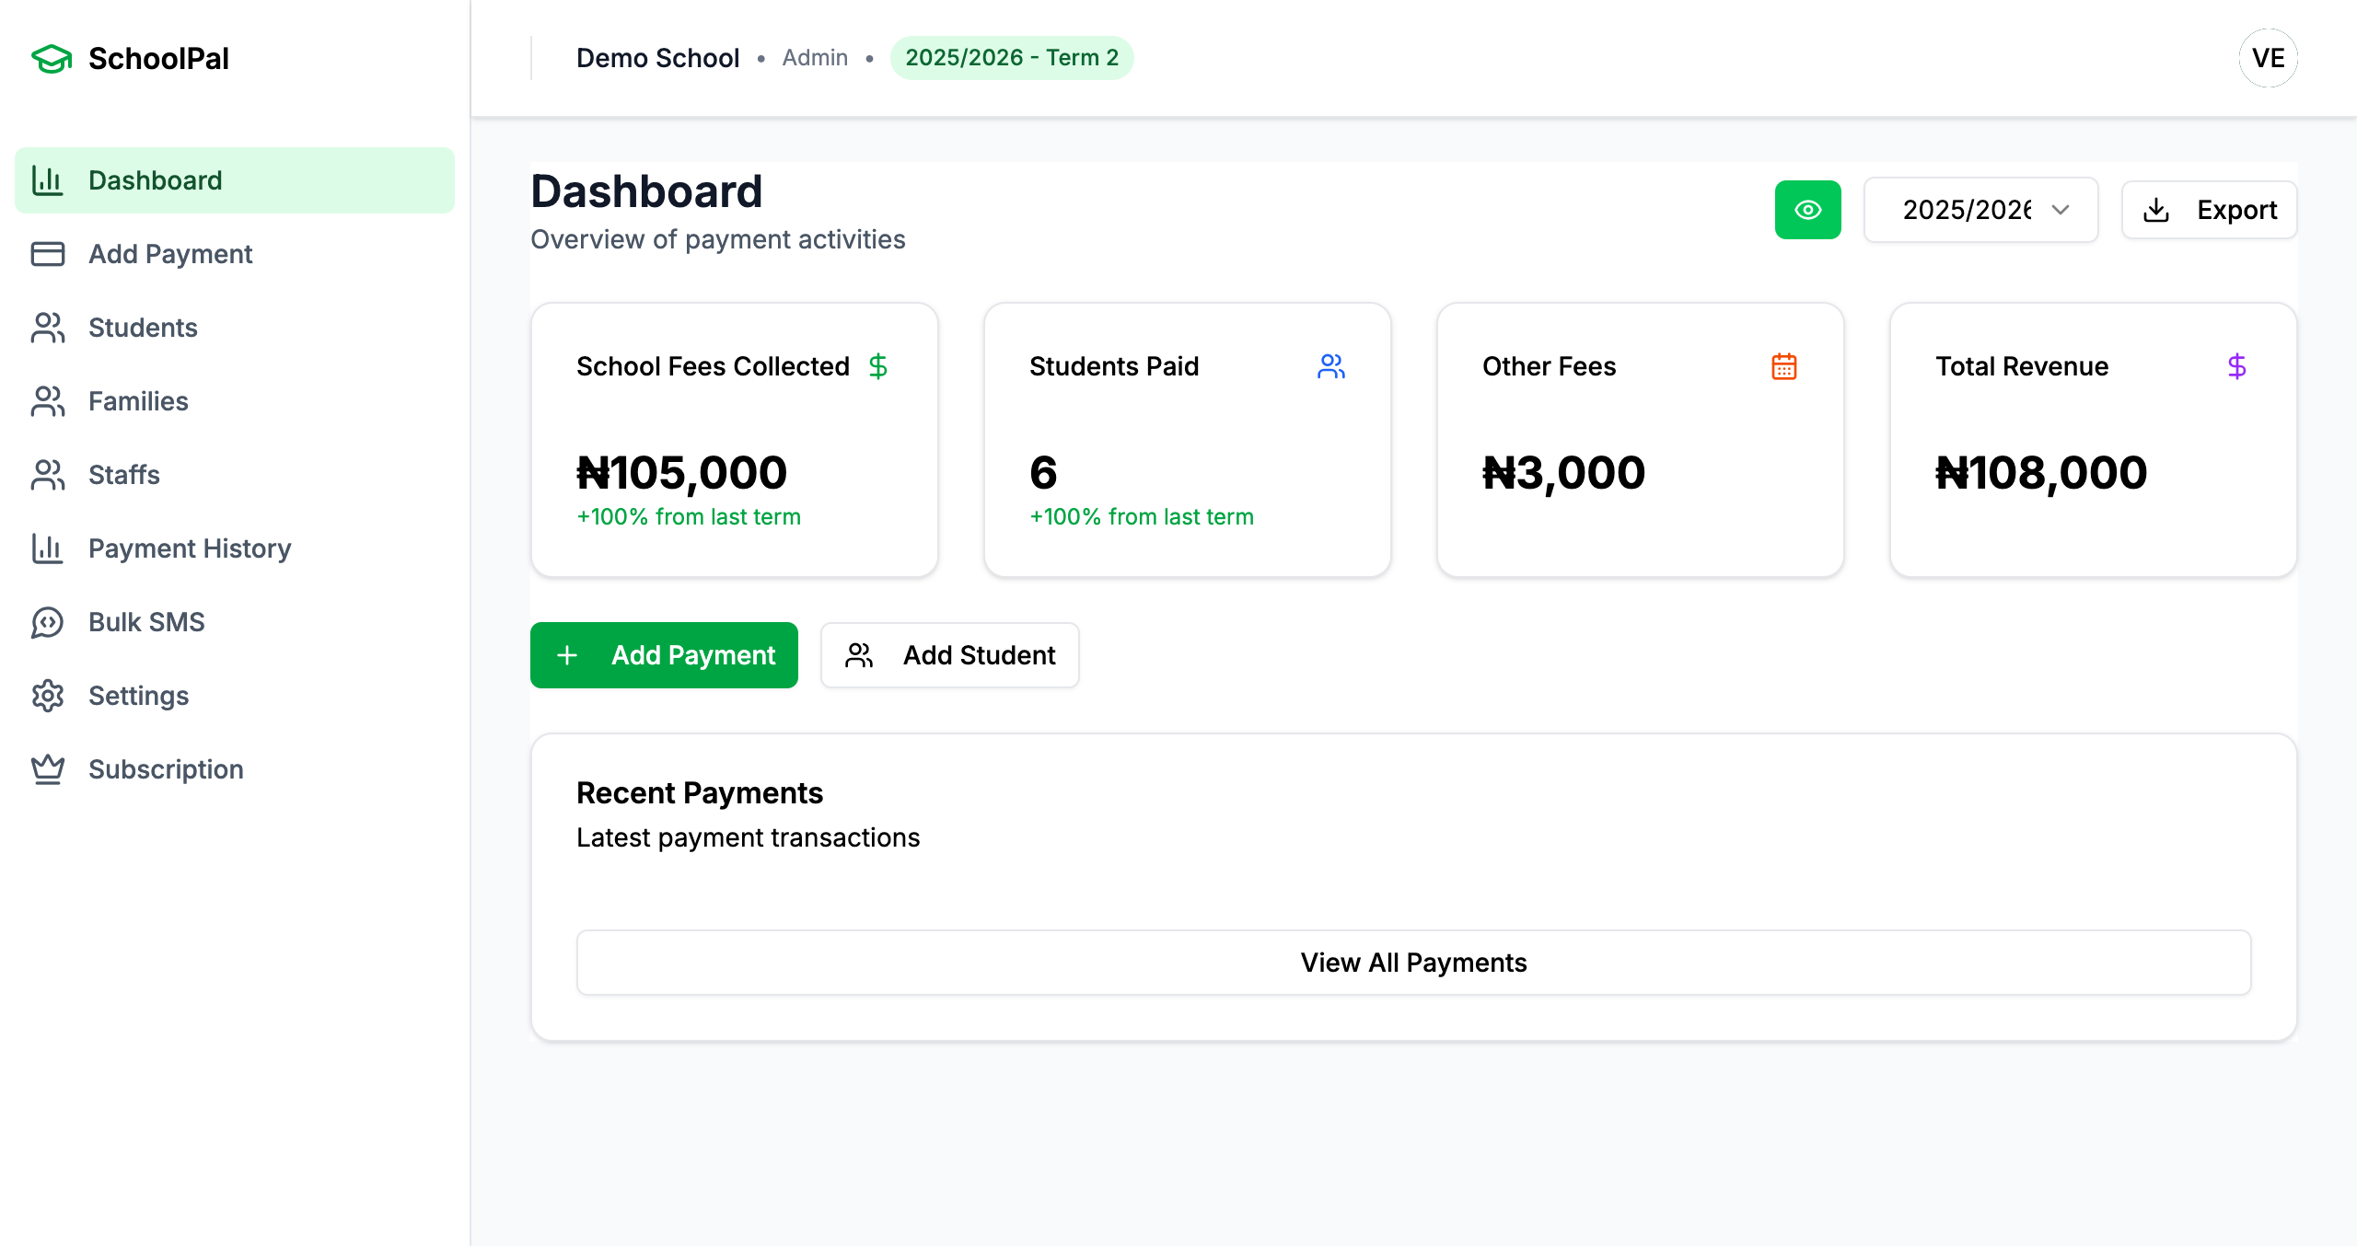Image resolution: width=2357 pixels, height=1246 pixels.
Task: Open the 2025/2026 session dropdown
Action: pyautogui.click(x=1980, y=210)
